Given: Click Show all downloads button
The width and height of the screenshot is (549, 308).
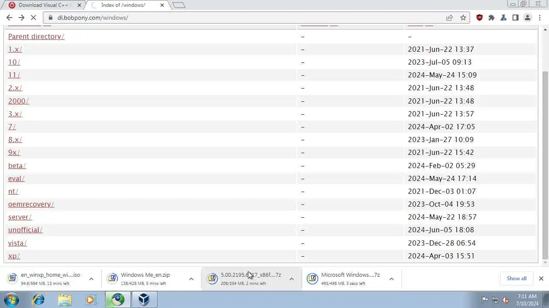Looking at the screenshot, I should coord(516,278).
